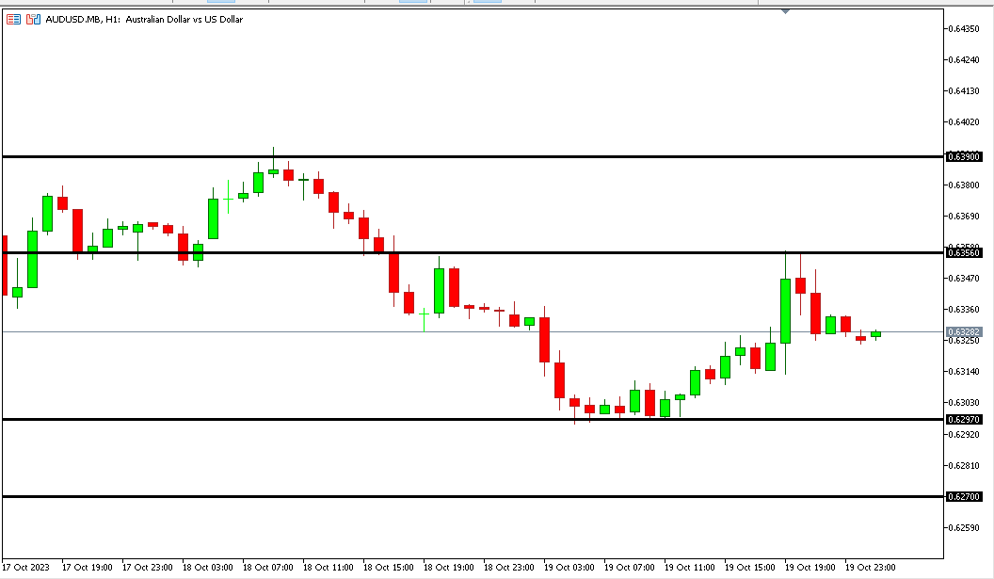The image size is (994, 579).
Task: Click the 0.63470 price scale value
Action: (964, 278)
